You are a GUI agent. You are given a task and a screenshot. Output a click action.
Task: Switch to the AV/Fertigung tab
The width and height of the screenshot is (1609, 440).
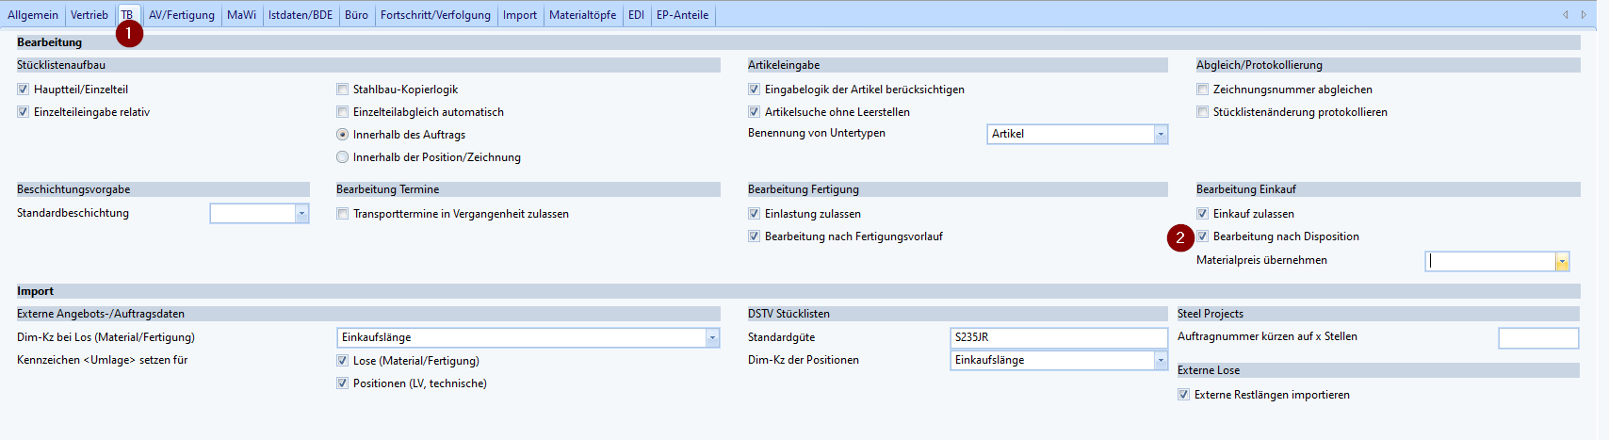181,15
